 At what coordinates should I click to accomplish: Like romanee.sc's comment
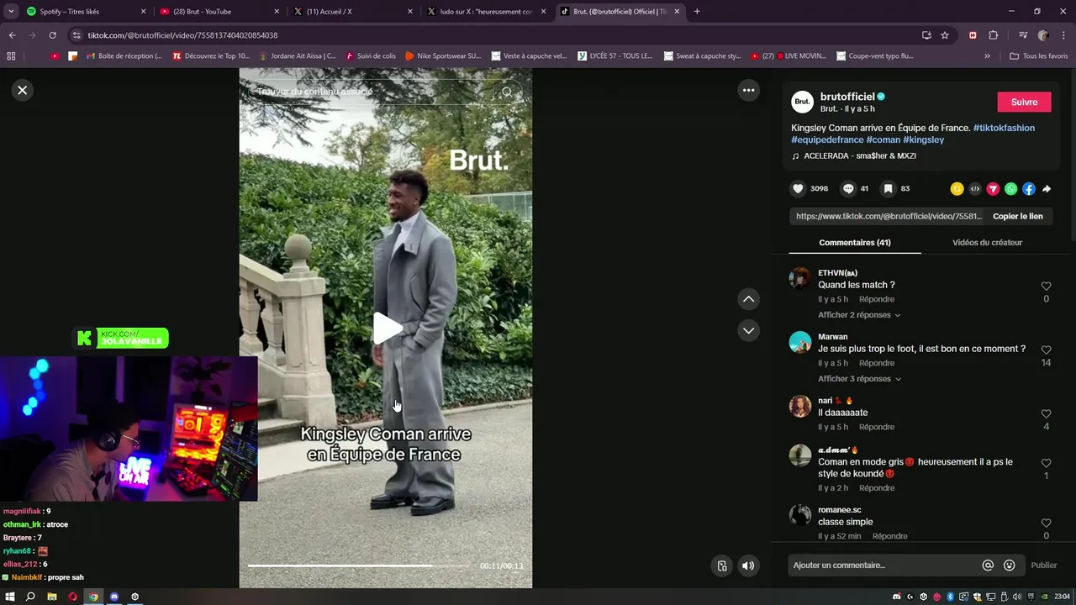[1046, 523]
